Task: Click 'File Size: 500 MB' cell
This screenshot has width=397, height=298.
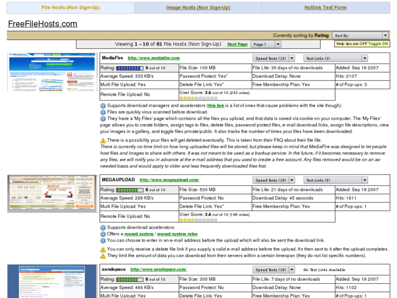Action: [x=215, y=190]
